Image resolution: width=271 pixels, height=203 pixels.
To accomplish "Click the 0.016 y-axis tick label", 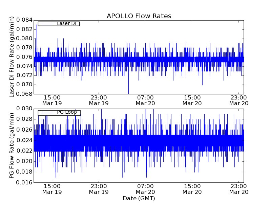I will (24, 182).
